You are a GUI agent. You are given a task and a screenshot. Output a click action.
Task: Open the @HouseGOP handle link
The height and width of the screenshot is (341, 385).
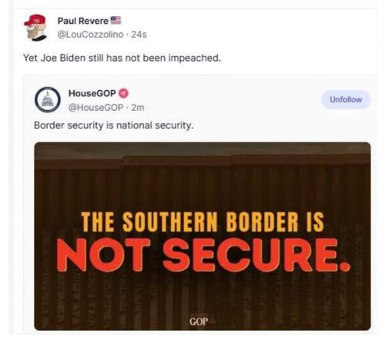click(x=95, y=107)
